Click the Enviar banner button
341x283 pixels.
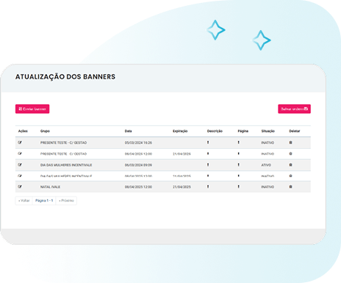(32, 109)
